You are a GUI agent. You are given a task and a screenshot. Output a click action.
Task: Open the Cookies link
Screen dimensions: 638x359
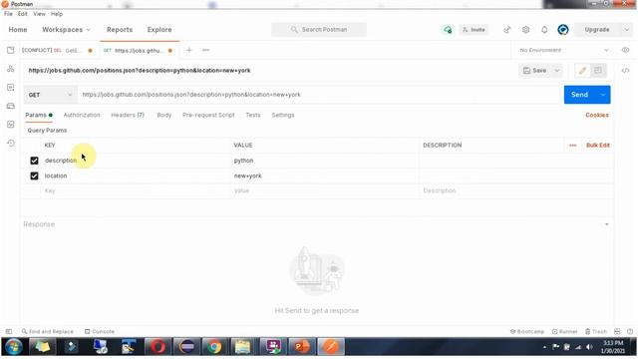597,116
